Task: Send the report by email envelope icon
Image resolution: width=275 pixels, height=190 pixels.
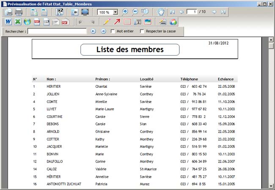Action: (56, 22)
